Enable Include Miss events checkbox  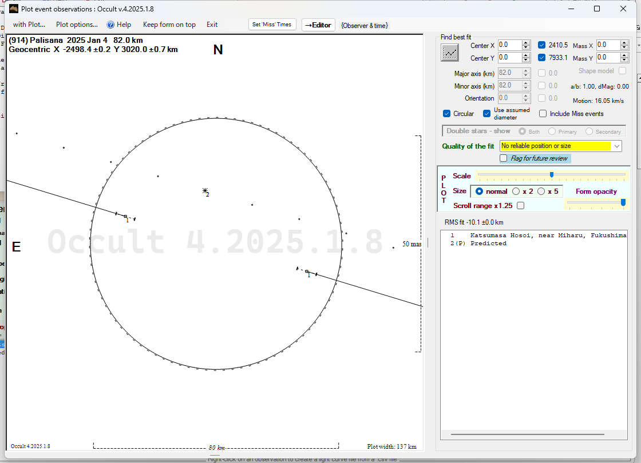543,114
